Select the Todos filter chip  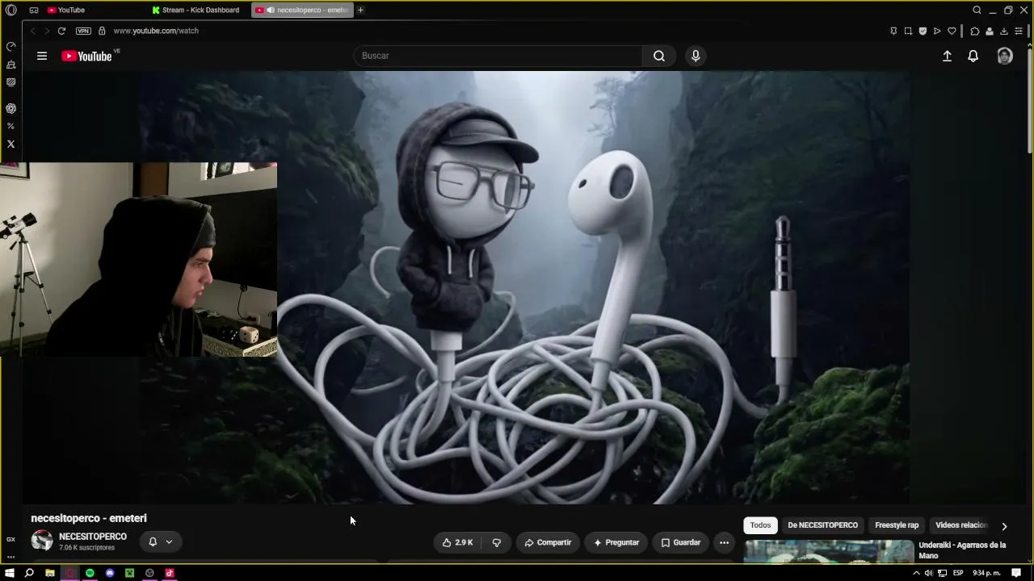click(760, 525)
